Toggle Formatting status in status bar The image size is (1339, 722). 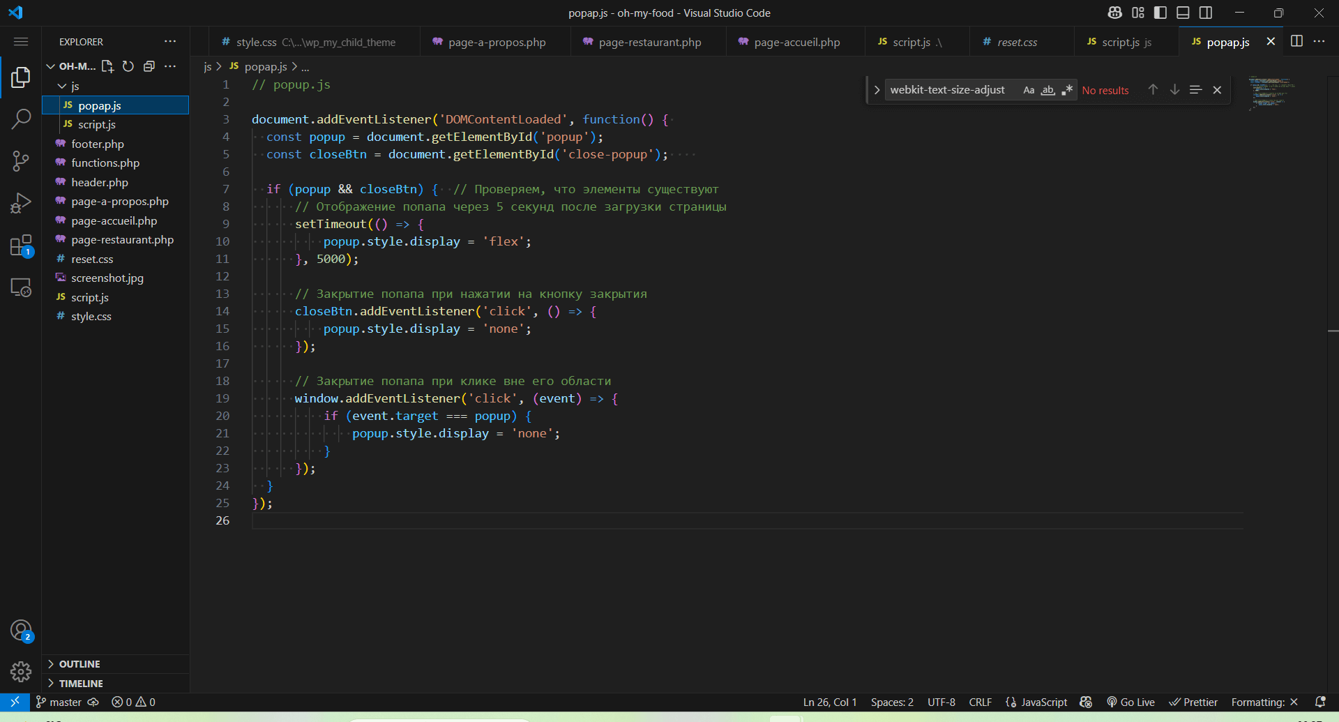[1264, 702]
